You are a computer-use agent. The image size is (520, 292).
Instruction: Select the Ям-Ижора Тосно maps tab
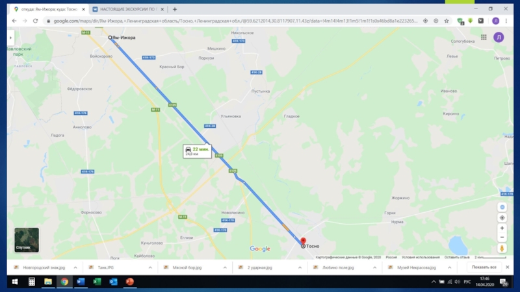click(x=49, y=9)
